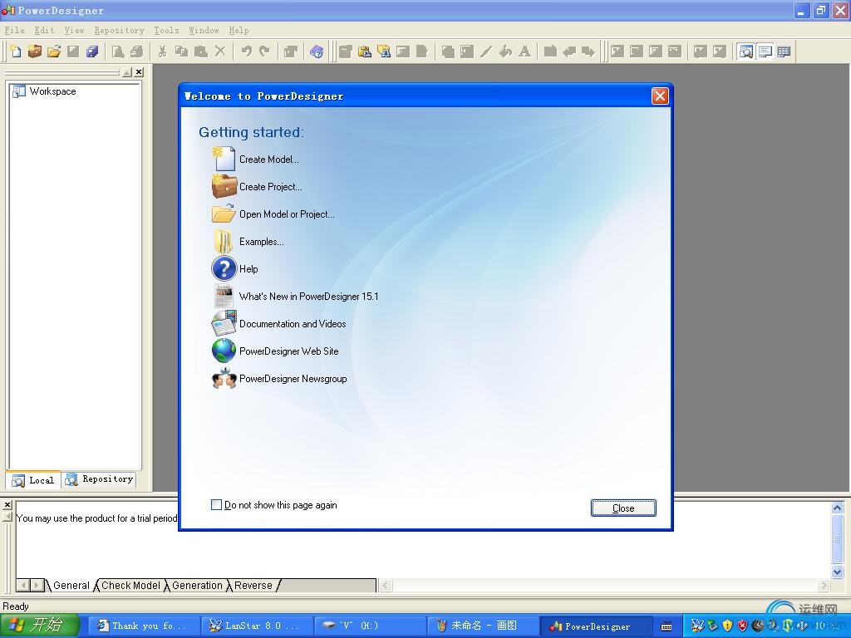Click output tab strip scroll-right arrow
Viewport: 851px width, 638px height.
[x=37, y=586]
